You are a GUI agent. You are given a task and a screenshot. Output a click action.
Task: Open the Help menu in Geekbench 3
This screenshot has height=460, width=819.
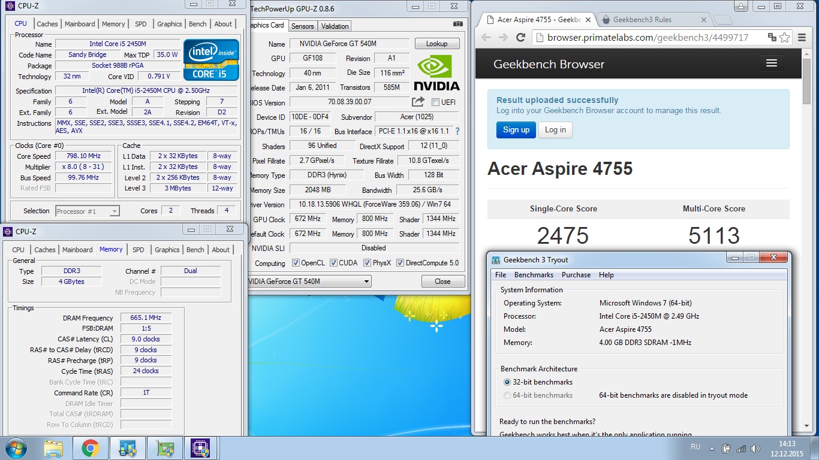606,275
